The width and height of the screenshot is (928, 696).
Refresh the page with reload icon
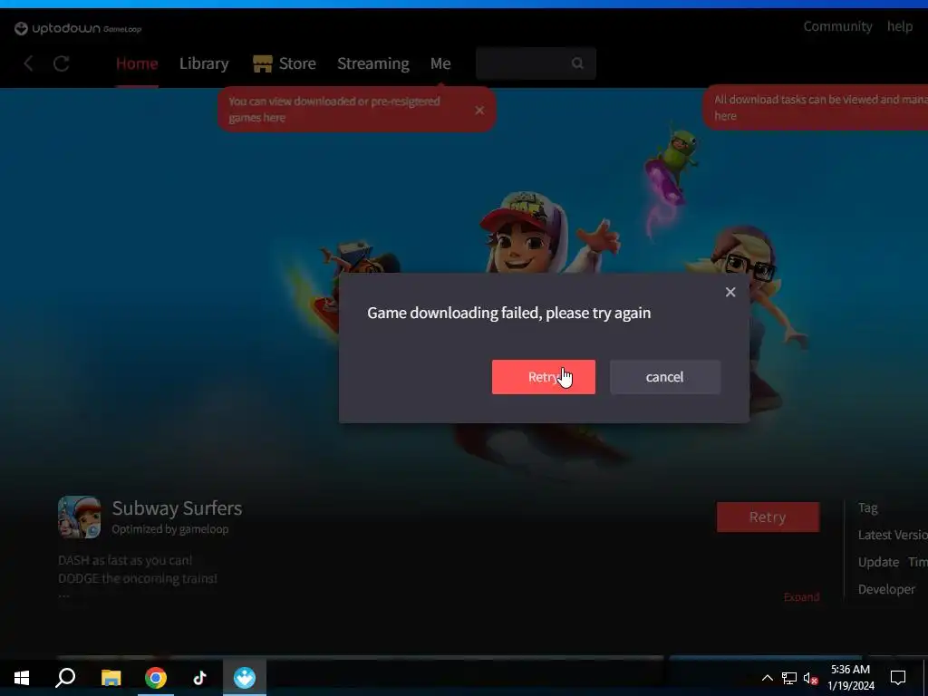click(62, 63)
